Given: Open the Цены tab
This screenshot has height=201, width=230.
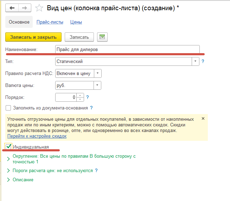Looking at the screenshot, I should [x=76, y=22].
